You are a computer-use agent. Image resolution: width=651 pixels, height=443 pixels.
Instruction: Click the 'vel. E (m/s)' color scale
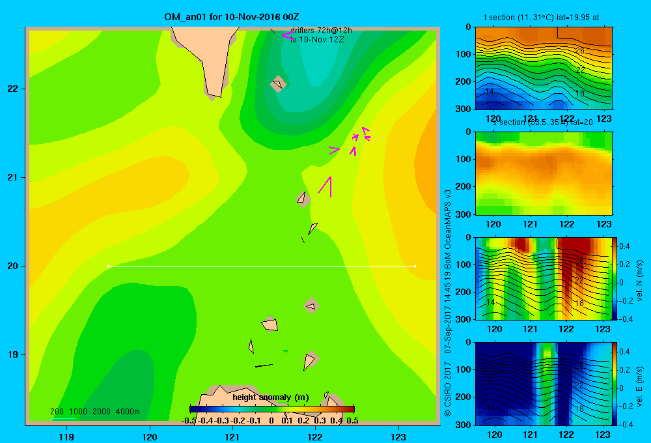point(615,384)
